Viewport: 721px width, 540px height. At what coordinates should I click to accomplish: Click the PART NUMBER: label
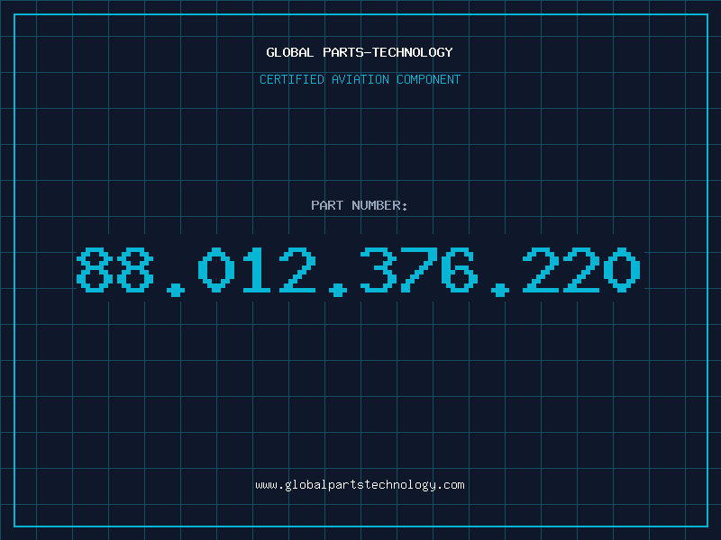(360, 205)
